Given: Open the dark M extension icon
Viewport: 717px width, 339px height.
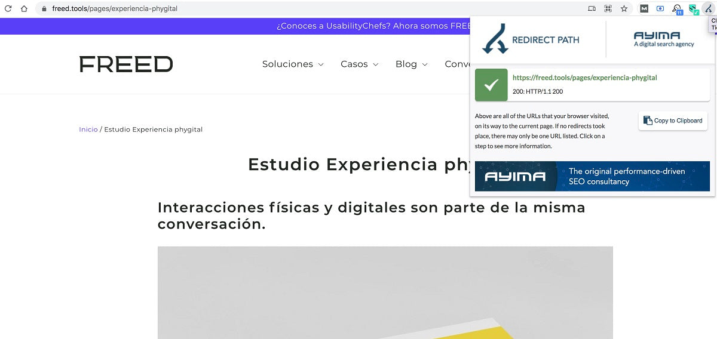Looking at the screenshot, I should [644, 8].
